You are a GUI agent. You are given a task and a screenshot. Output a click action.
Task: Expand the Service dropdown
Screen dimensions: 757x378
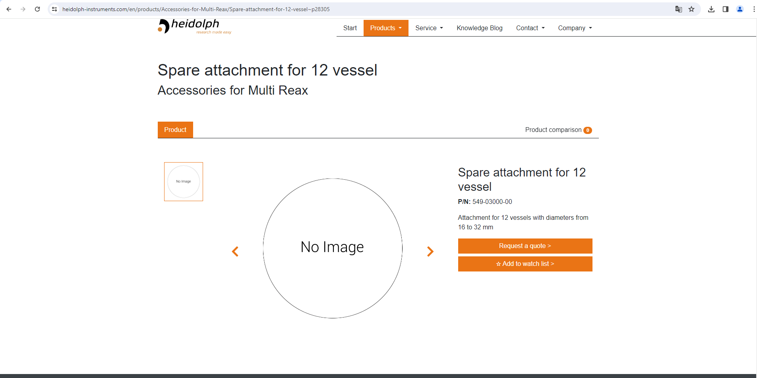429,28
